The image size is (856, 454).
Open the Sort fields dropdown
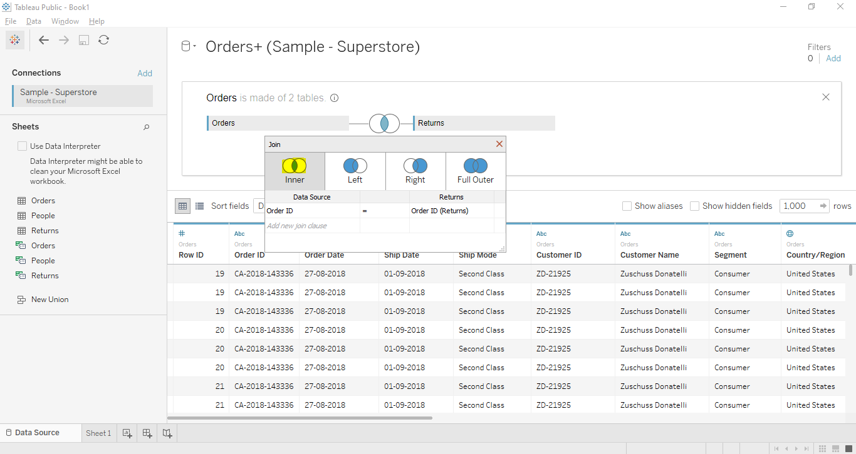[258, 206]
